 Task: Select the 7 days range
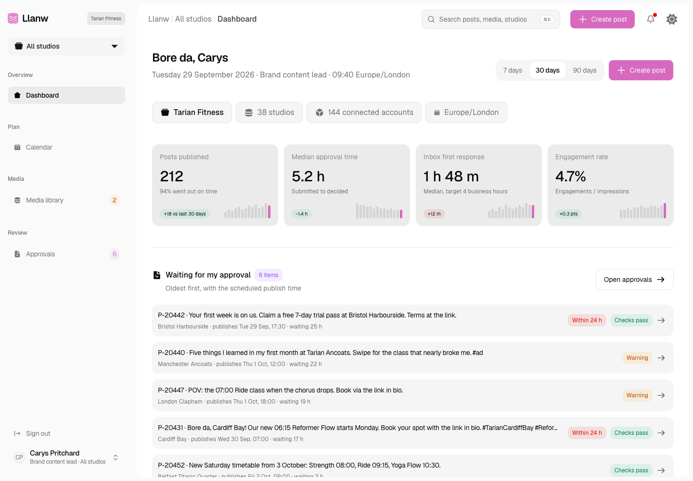[x=513, y=70]
